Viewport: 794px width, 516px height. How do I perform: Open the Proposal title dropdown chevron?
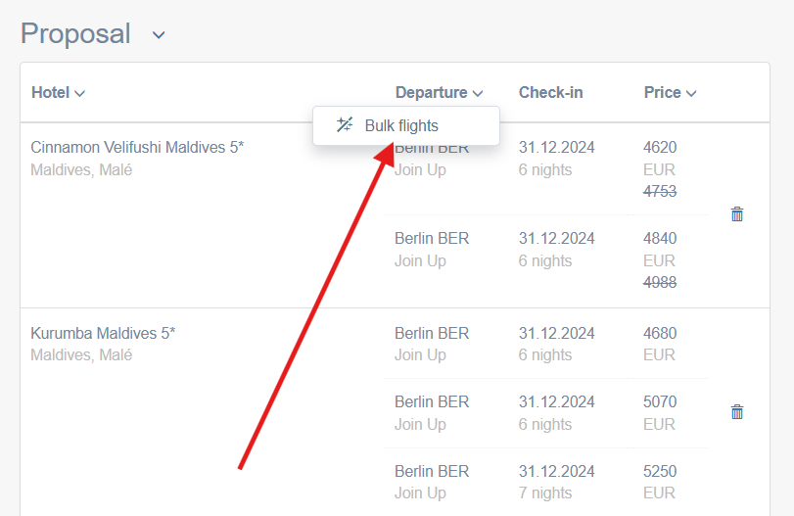[159, 35]
